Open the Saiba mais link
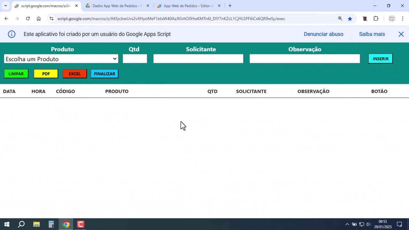This screenshot has width=409, height=230. tap(372, 34)
